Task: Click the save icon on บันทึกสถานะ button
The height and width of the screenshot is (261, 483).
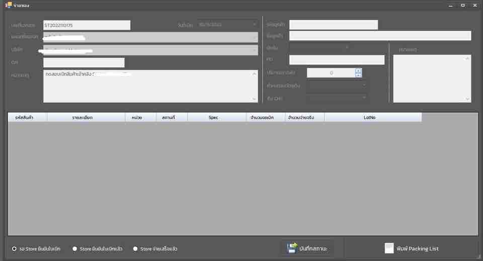Action: click(x=292, y=248)
